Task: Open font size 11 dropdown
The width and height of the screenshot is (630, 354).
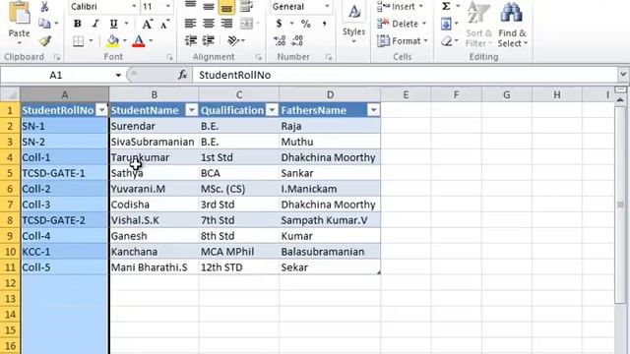Action: coord(168,7)
